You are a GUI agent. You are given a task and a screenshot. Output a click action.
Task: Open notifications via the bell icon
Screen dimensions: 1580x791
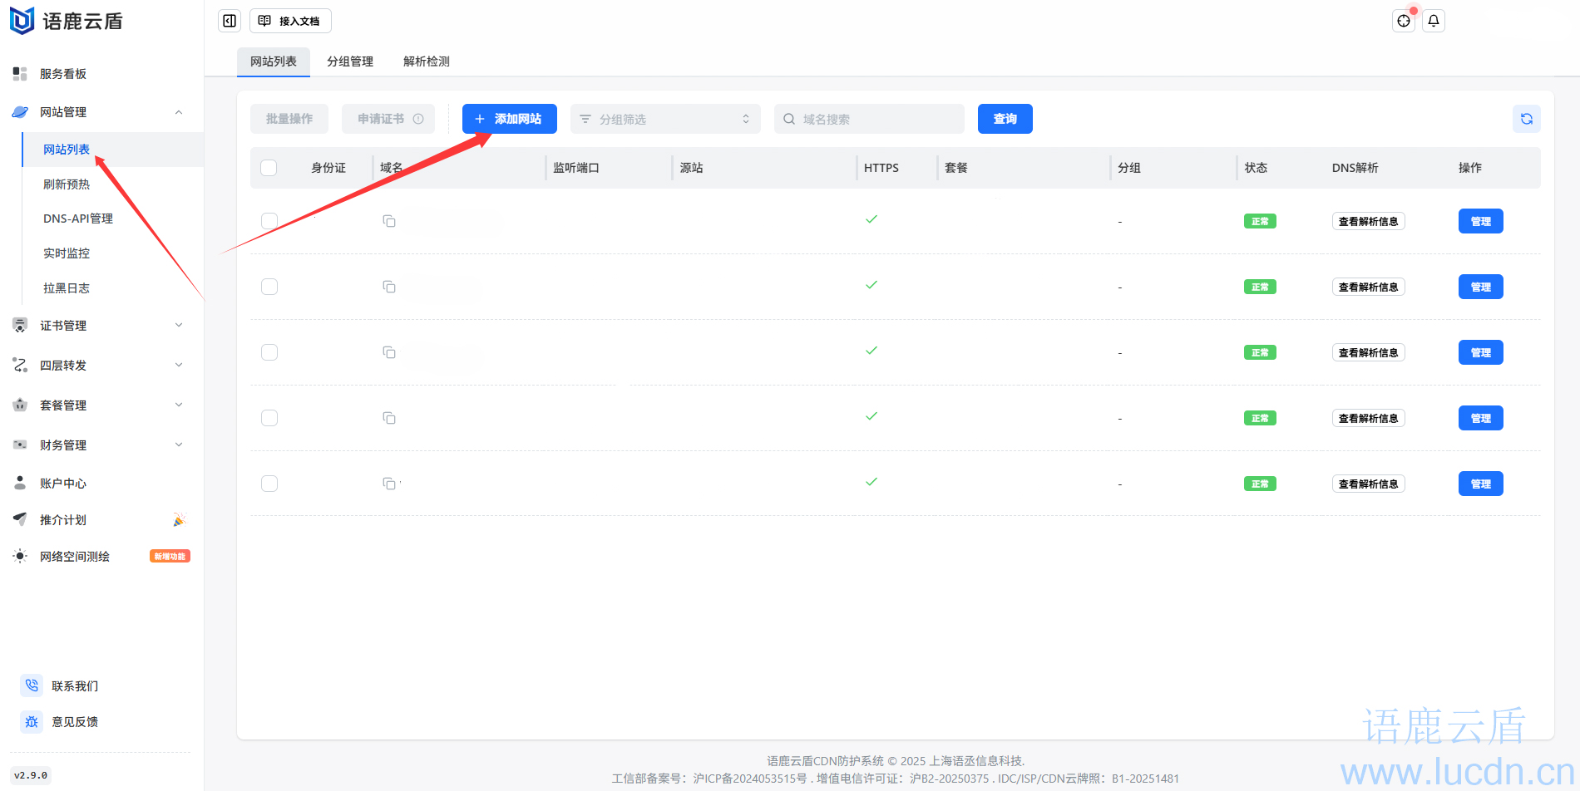tap(1433, 21)
